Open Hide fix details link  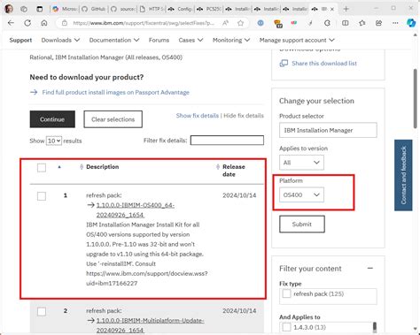coord(244,116)
